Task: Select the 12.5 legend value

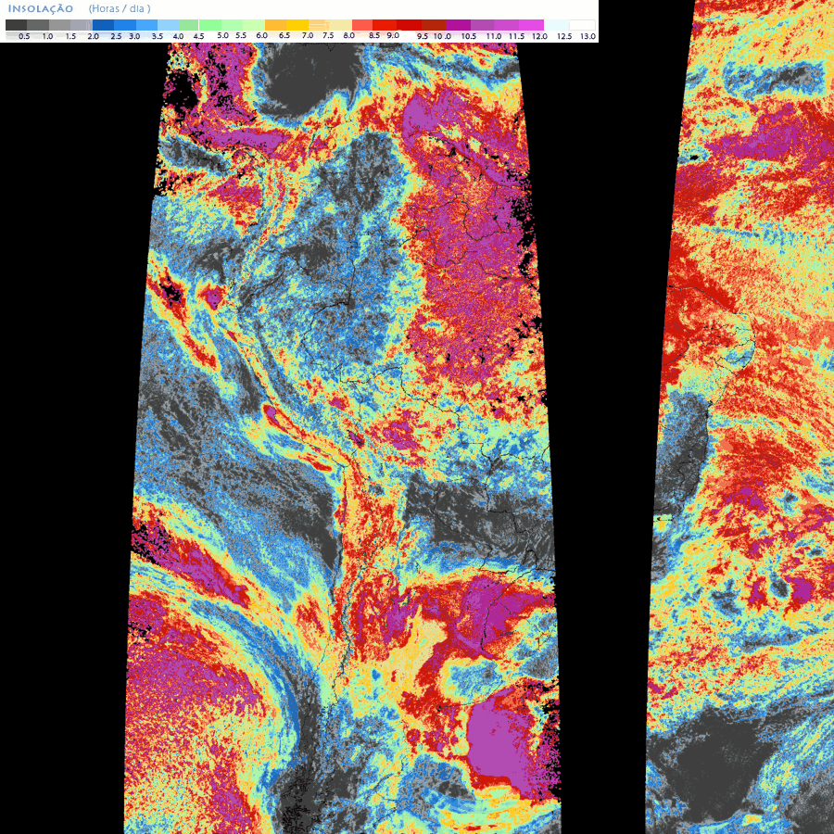Action: [564, 37]
